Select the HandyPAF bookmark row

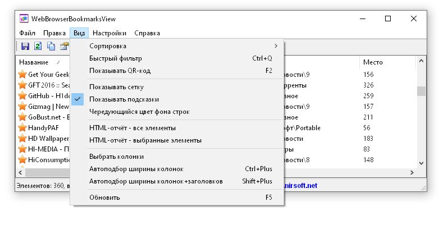tap(43, 128)
